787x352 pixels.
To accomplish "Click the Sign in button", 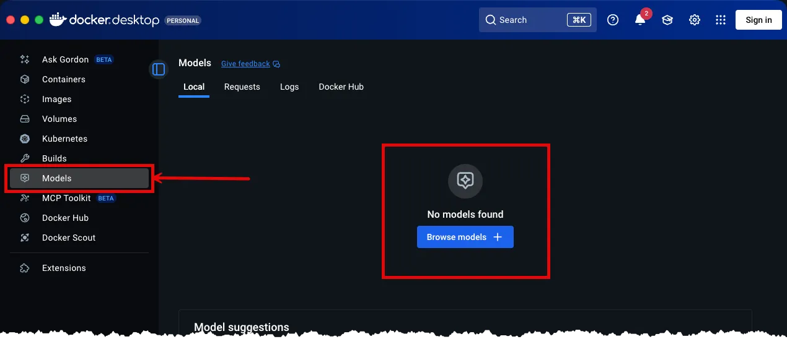I will tap(758, 20).
